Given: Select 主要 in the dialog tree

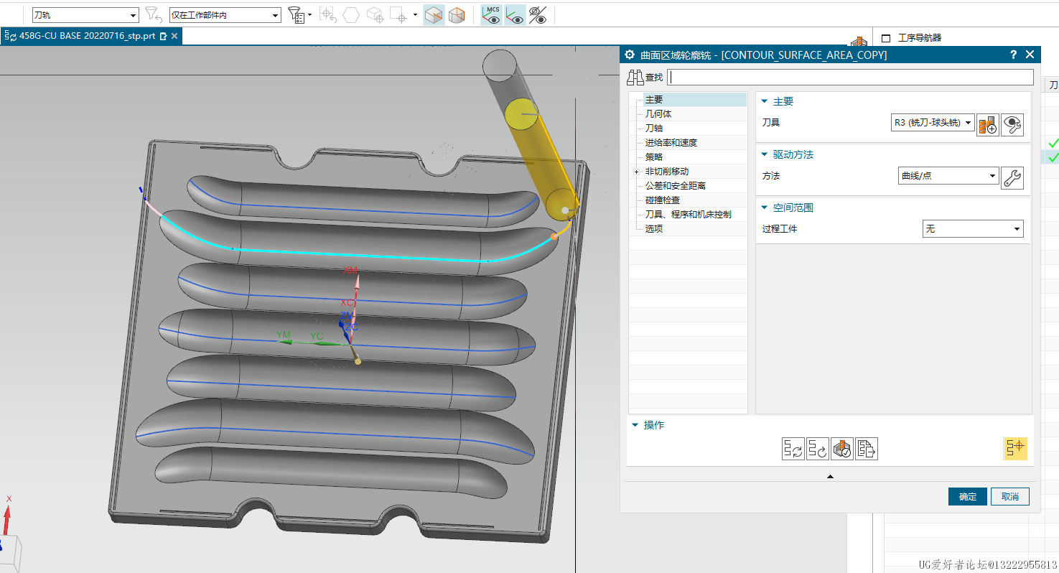Looking at the screenshot, I should 653,100.
